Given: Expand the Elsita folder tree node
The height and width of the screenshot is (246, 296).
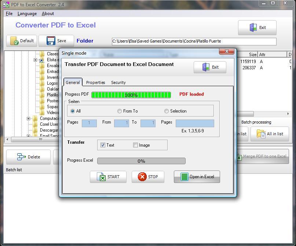Looking at the screenshot, I should coord(35,60).
